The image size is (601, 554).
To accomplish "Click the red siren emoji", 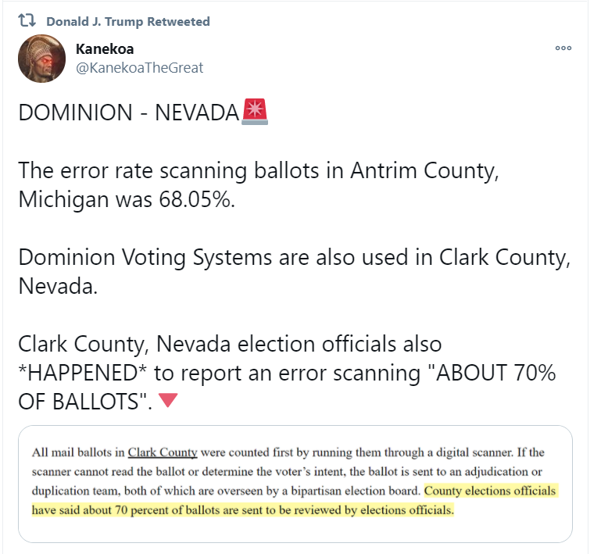I will (x=256, y=112).
